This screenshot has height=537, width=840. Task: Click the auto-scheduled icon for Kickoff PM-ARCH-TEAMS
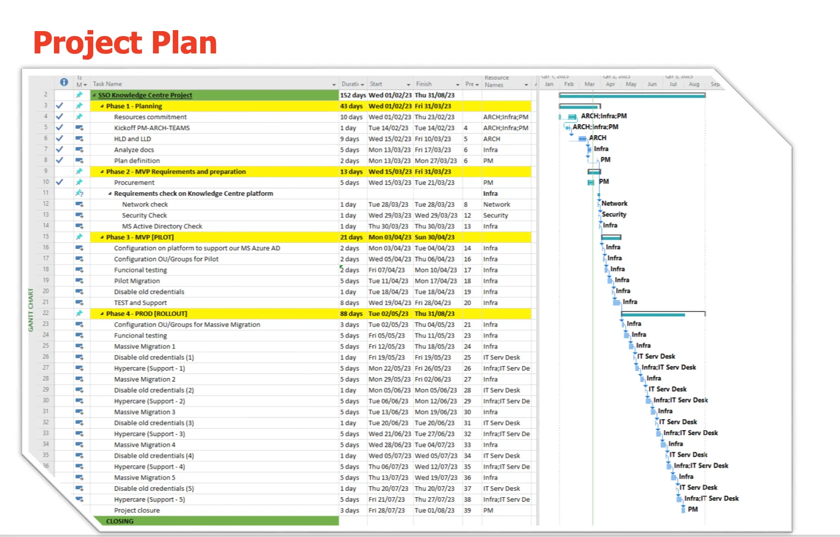tap(80, 128)
